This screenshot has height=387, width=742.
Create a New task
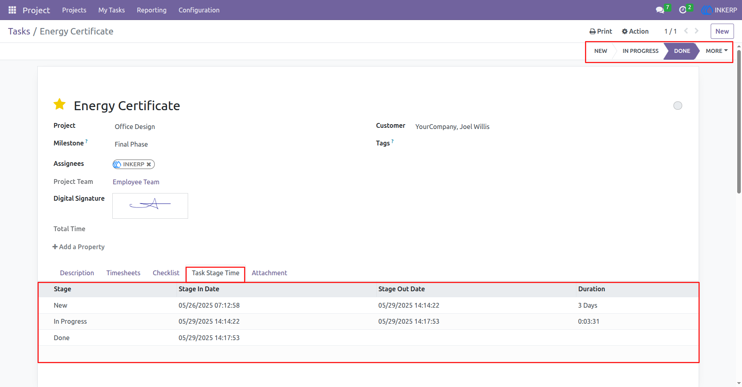(x=722, y=31)
